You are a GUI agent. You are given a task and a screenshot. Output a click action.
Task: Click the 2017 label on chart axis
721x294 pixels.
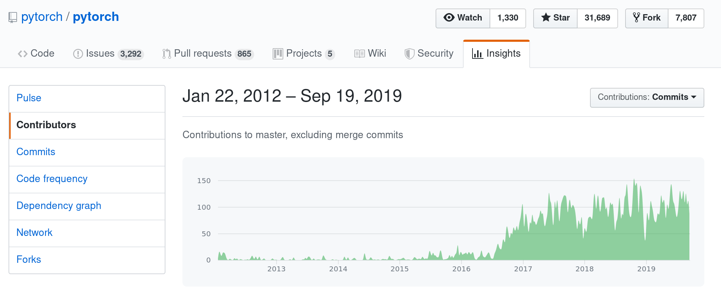523,269
